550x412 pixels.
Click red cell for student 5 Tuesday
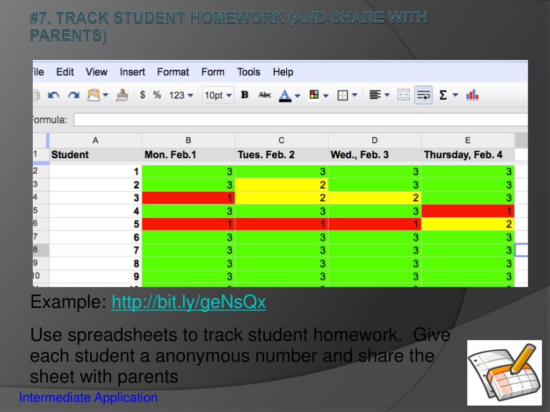point(281,224)
